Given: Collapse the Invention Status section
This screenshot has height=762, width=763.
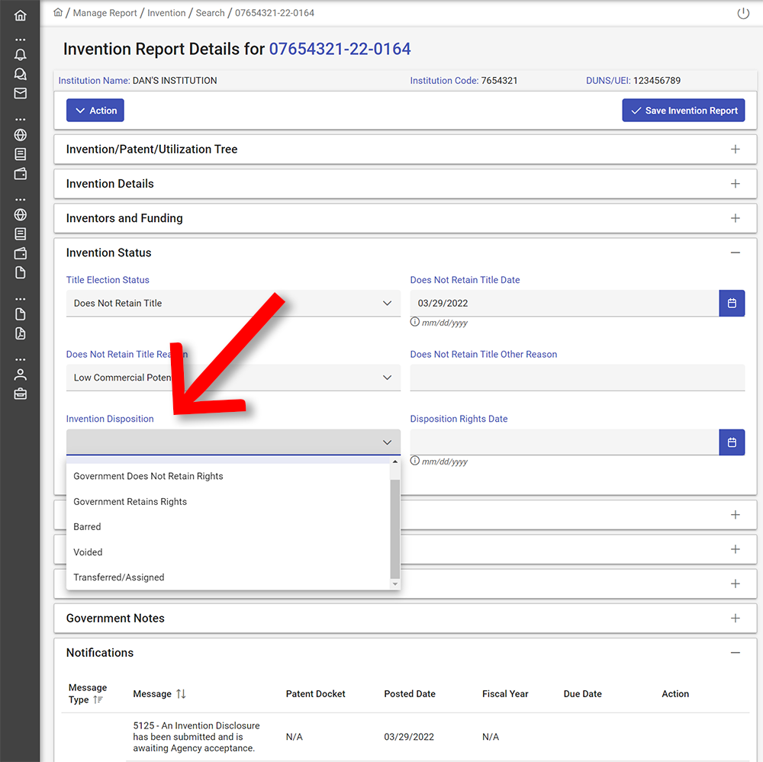Looking at the screenshot, I should pos(735,252).
